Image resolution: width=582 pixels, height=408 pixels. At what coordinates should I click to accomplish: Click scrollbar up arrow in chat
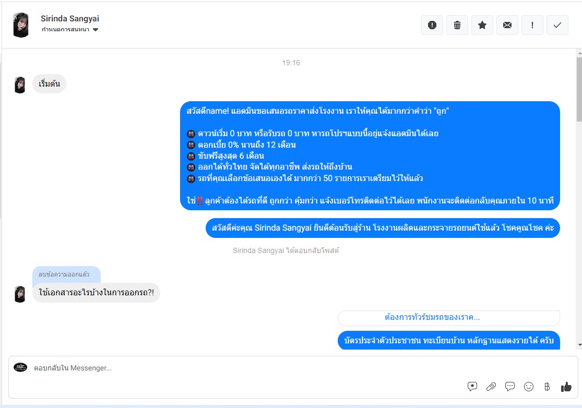(580, 53)
